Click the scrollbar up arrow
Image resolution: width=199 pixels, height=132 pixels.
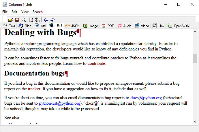tap(195, 31)
